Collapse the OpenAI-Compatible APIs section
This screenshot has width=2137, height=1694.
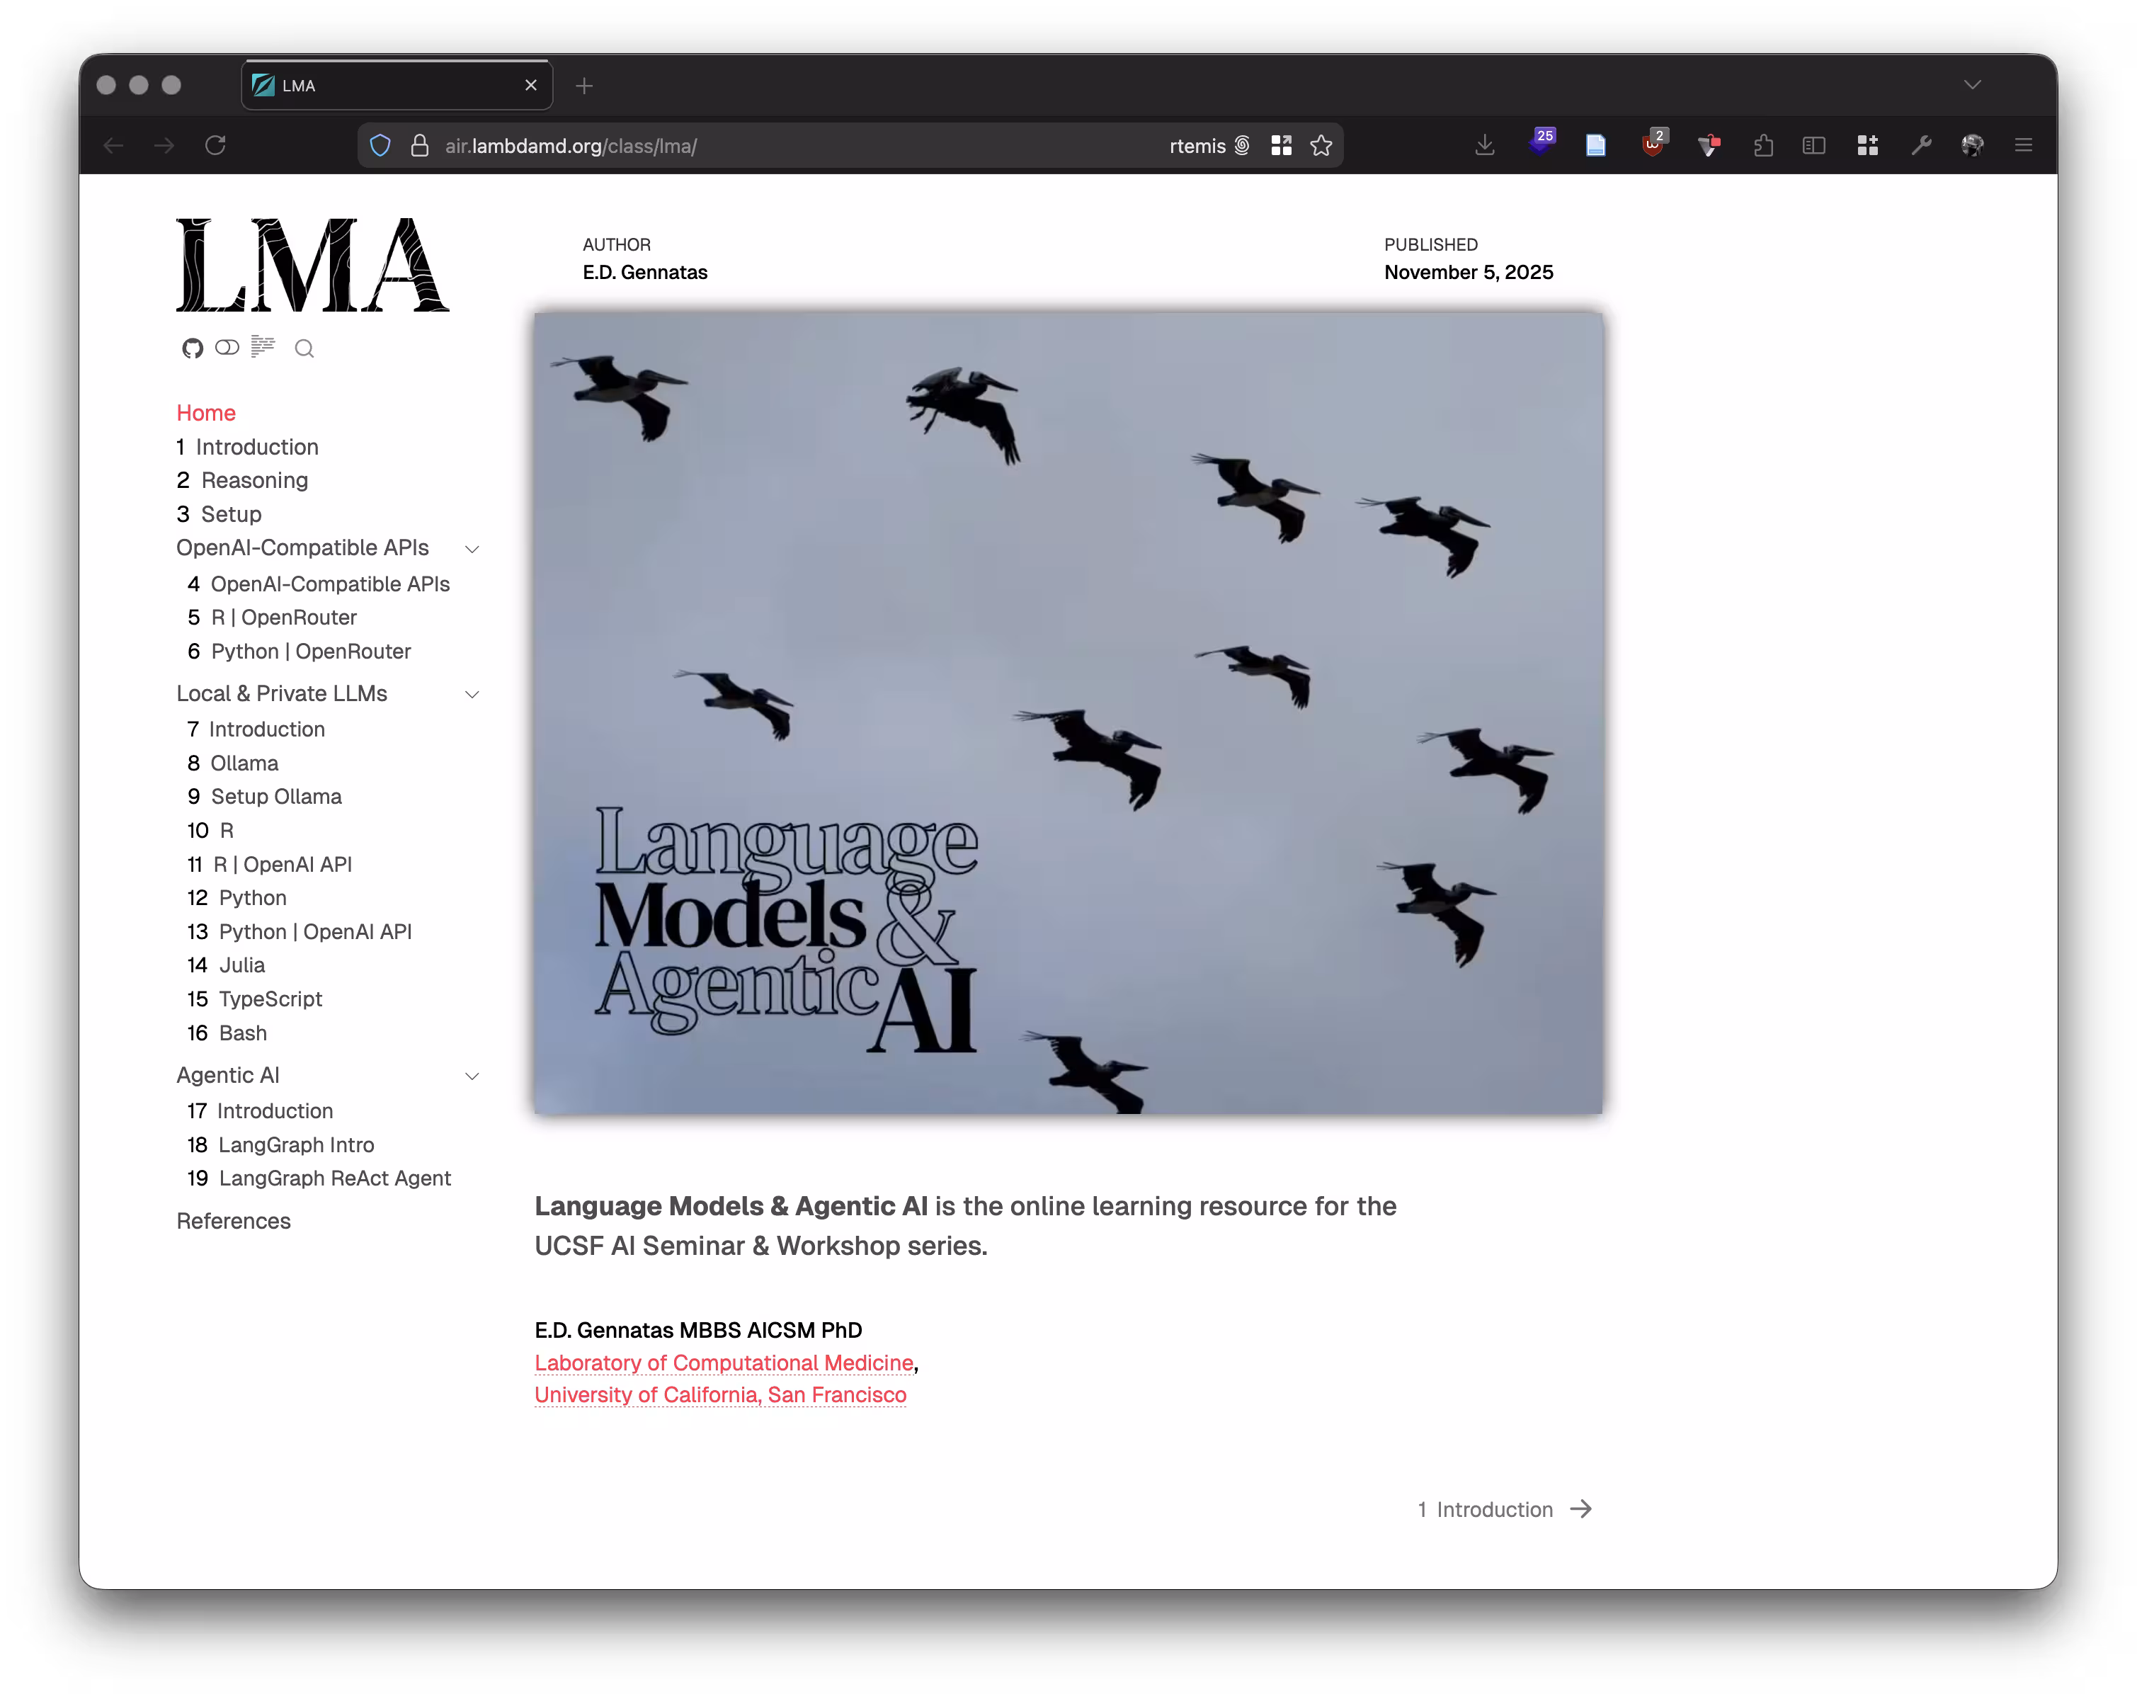point(472,549)
